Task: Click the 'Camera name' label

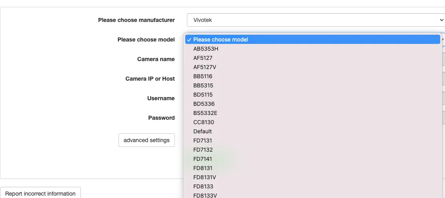Action: [x=156, y=59]
